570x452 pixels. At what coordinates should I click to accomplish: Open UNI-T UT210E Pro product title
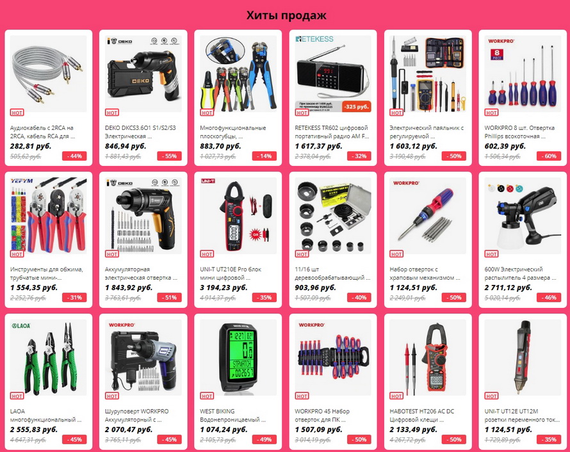point(231,273)
